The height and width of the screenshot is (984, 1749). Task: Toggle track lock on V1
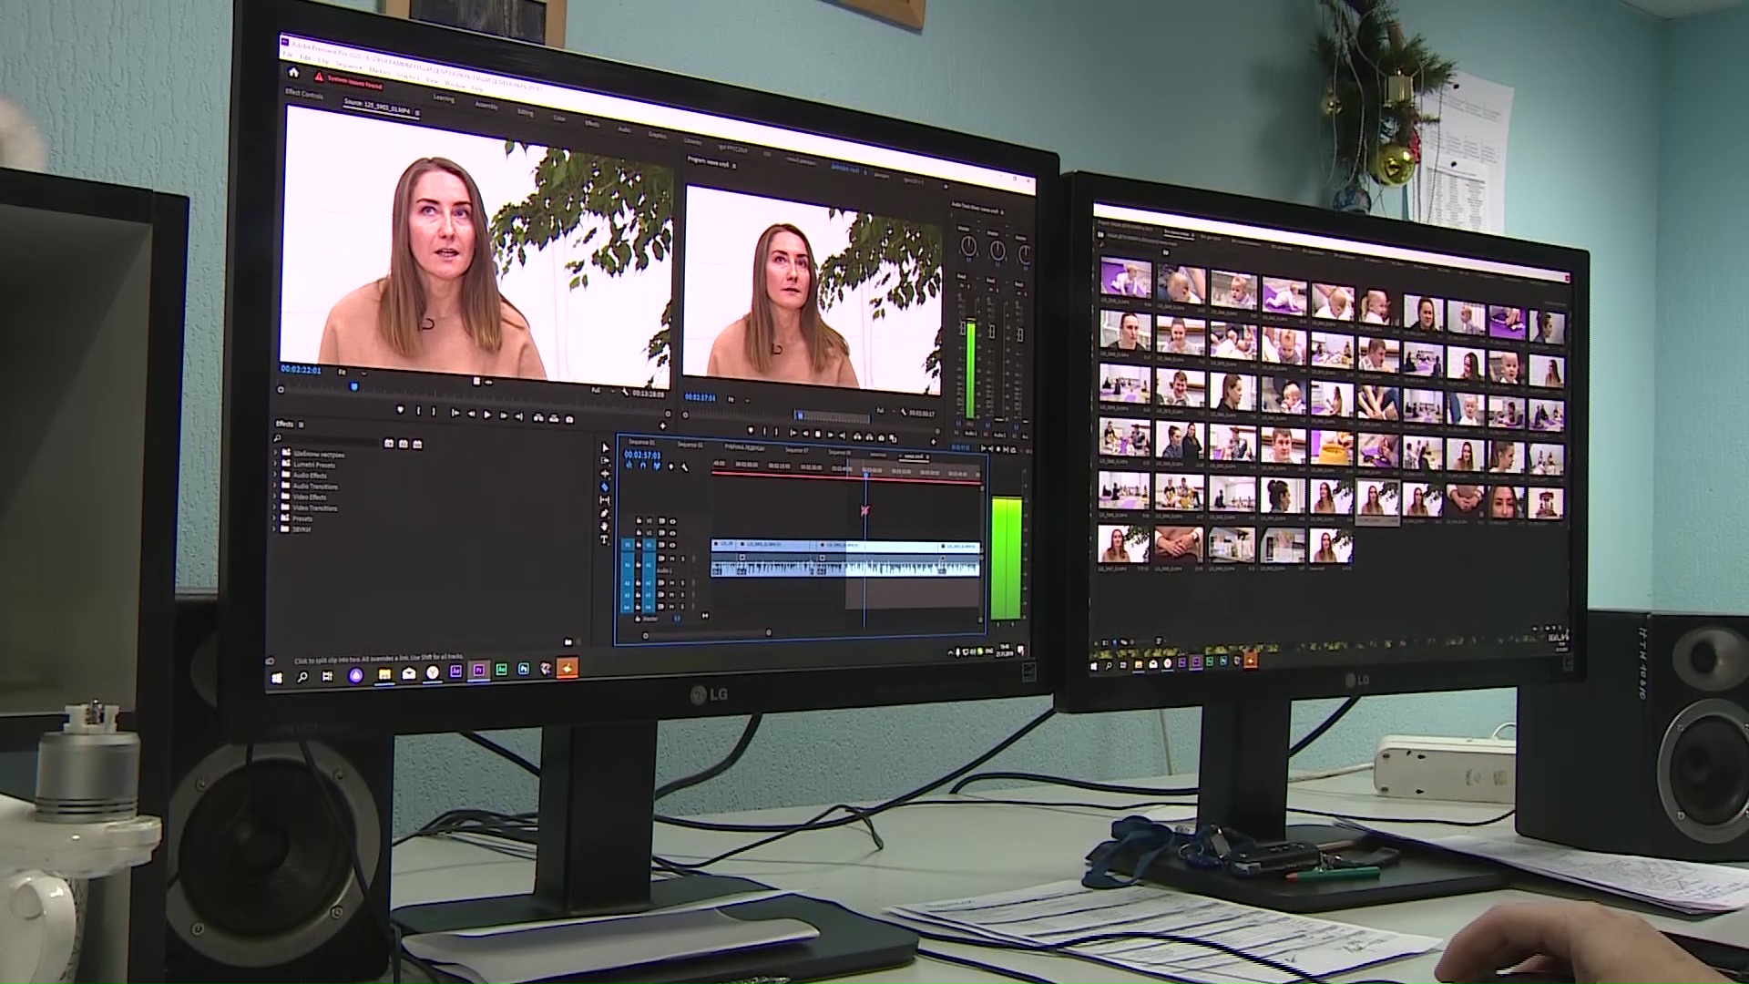coord(639,546)
